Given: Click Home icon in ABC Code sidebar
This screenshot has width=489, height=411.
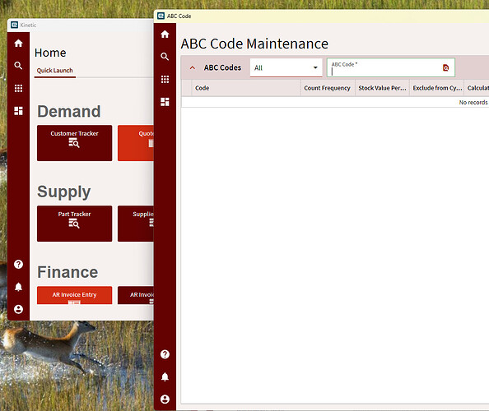Looking at the screenshot, I should (165, 35).
